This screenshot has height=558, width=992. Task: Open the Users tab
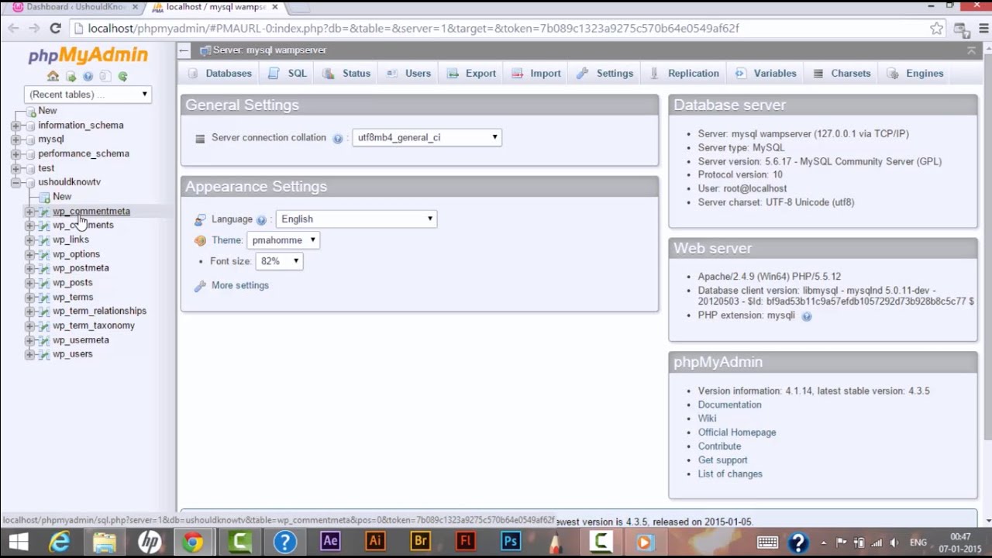pos(408,74)
